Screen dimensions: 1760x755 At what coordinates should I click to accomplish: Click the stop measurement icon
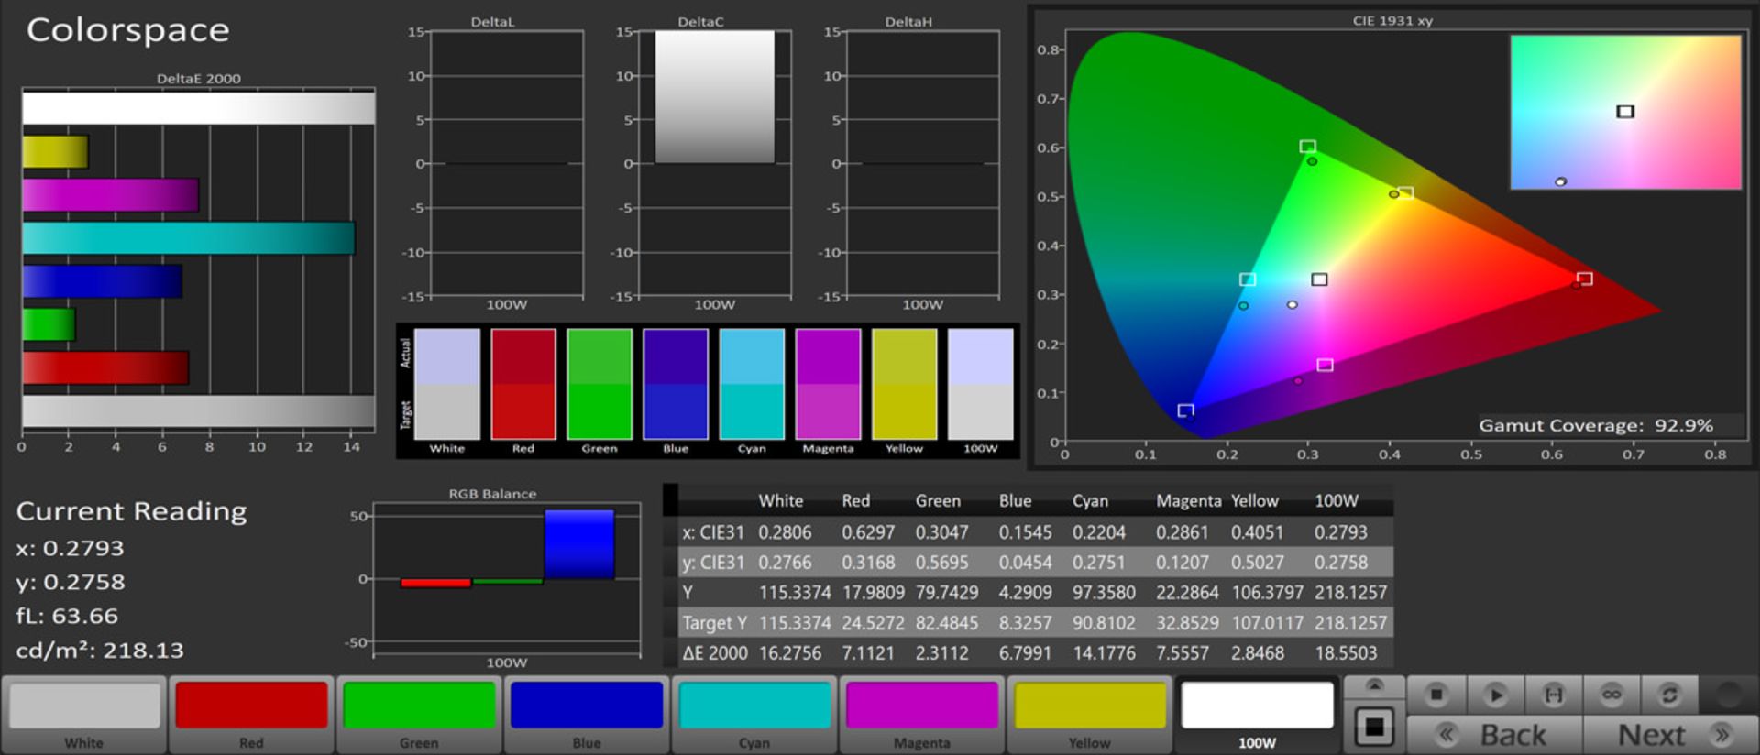tap(1436, 695)
